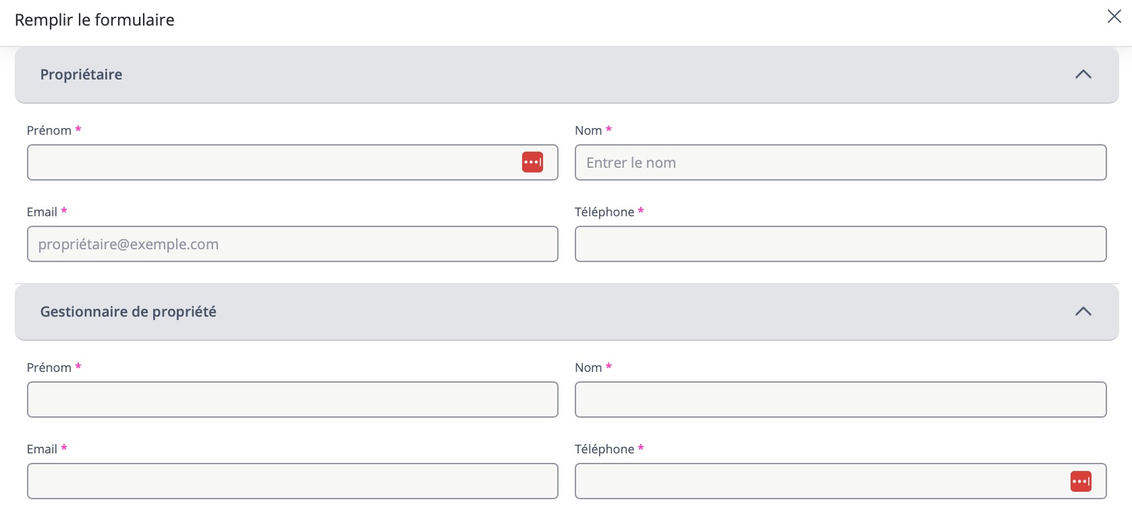Close the Remplir le formulaire dialog
This screenshot has width=1132, height=508.
coord(1114,17)
